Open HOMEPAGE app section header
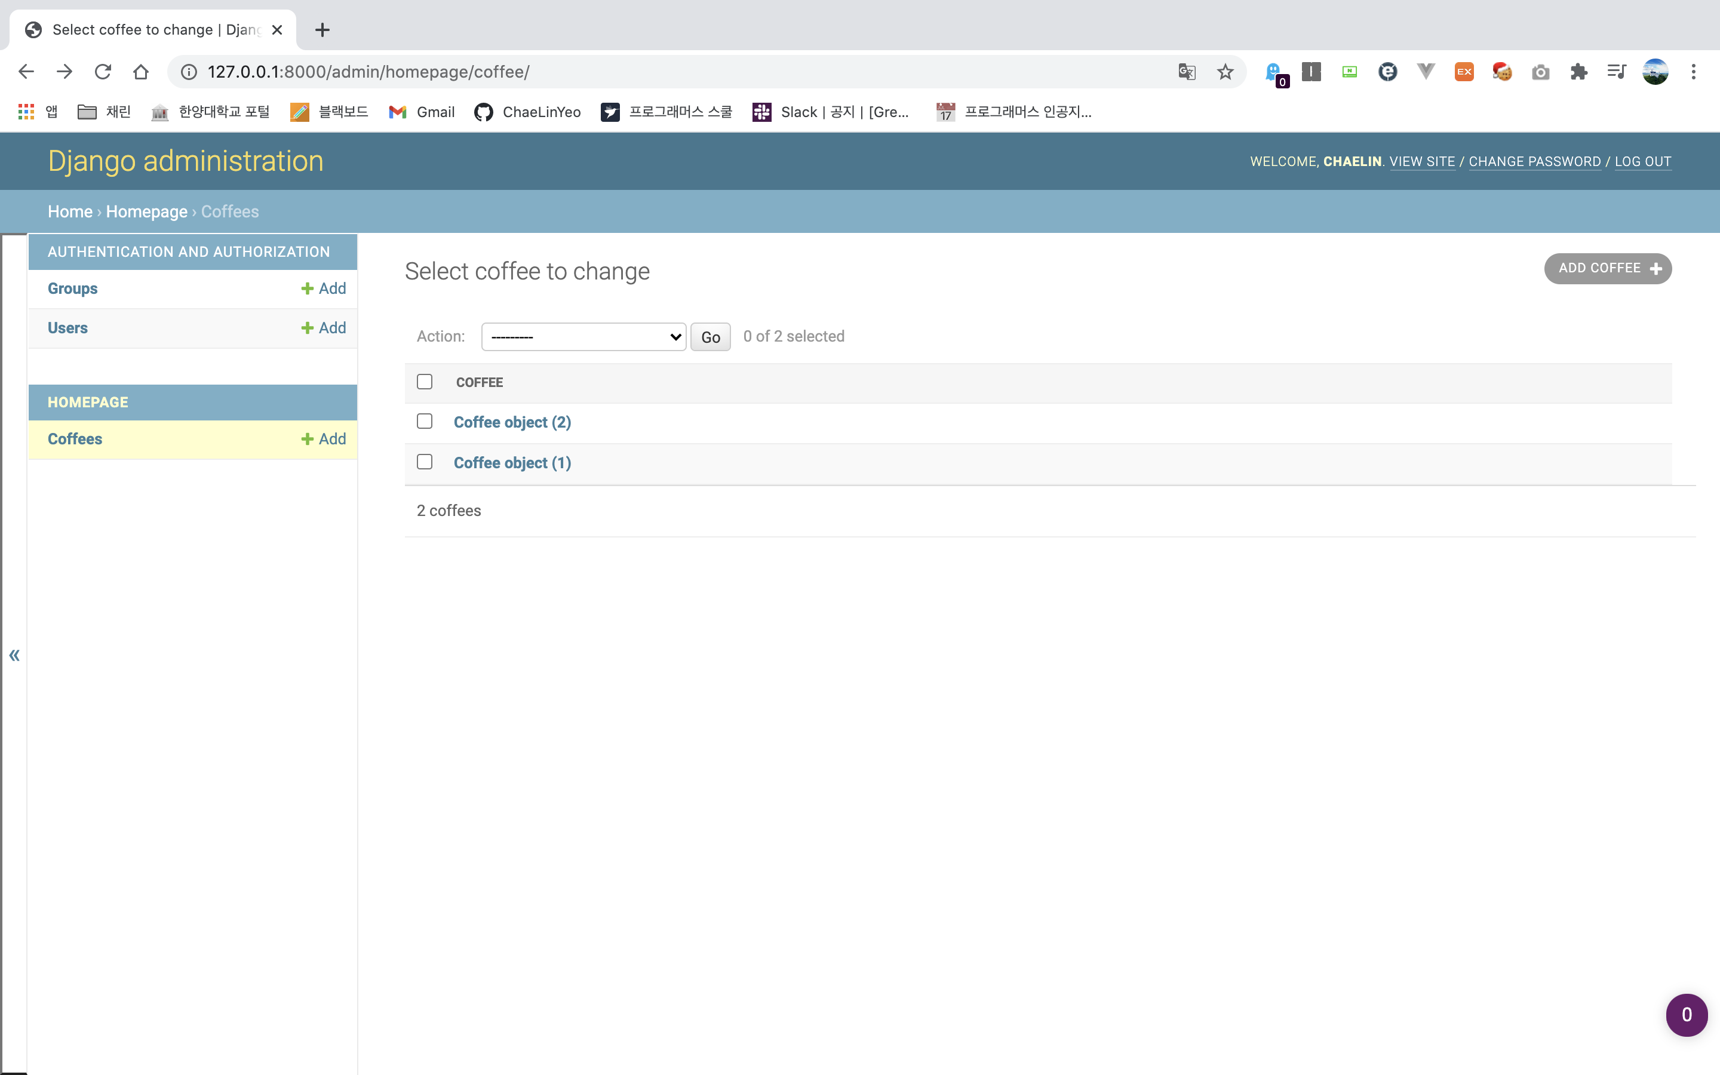Screen dimensions: 1720x1075 88,403
